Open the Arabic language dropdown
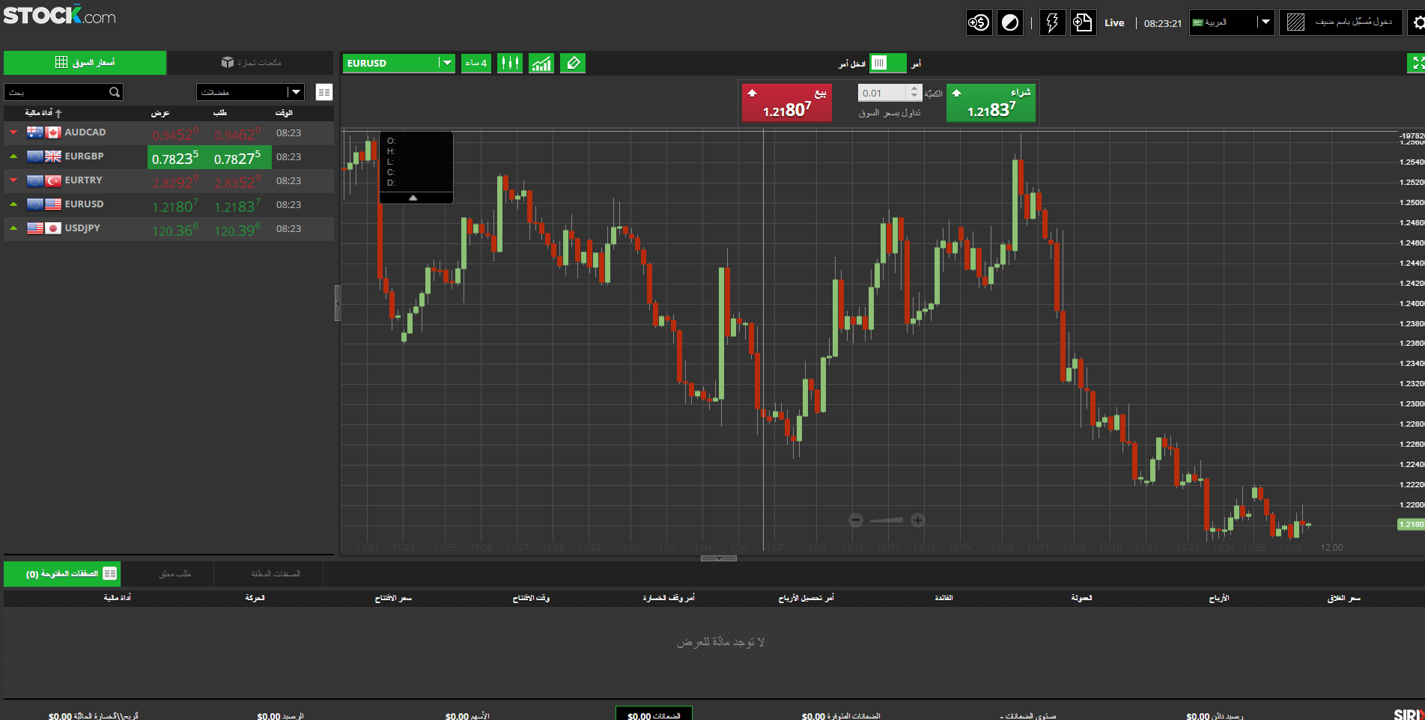This screenshot has height=720, width=1425. (1265, 22)
